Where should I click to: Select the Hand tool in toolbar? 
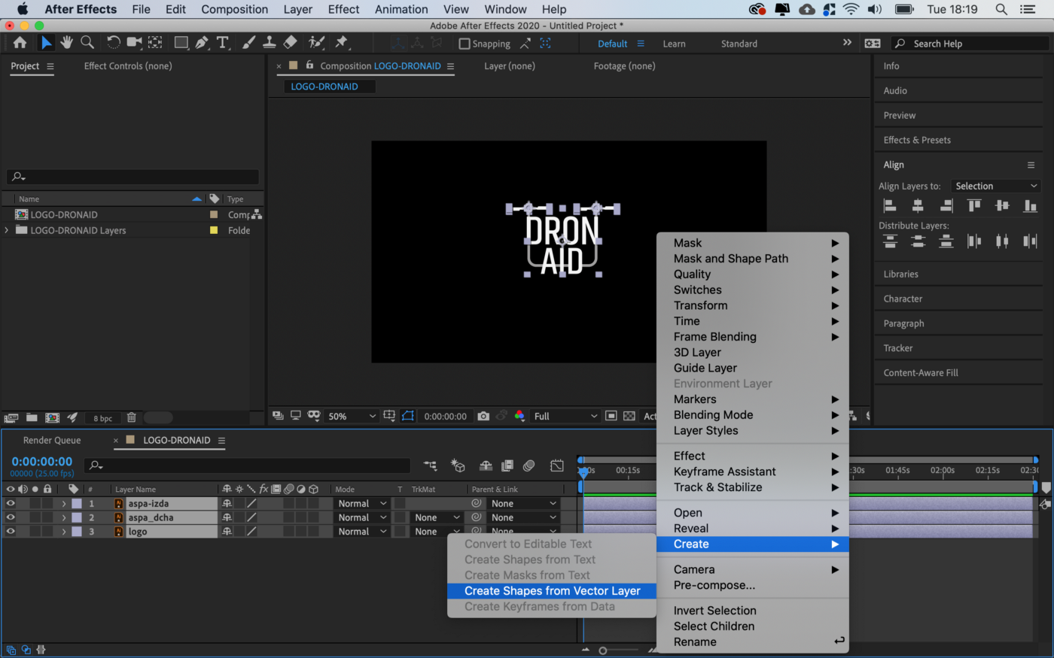click(67, 43)
